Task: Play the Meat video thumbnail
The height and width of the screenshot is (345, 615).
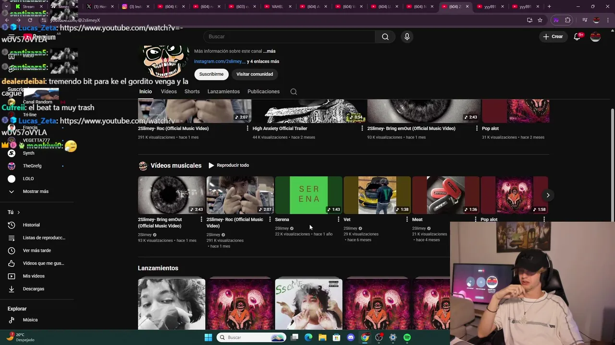Action: pyautogui.click(x=446, y=195)
